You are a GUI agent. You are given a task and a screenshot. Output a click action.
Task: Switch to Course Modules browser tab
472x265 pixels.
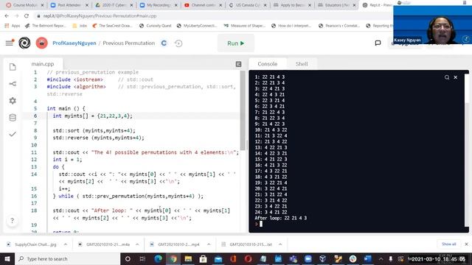pos(25,5)
